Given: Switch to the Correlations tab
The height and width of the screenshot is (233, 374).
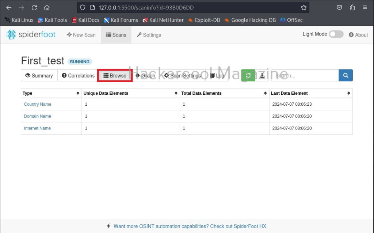Looking at the screenshot, I should [78, 75].
